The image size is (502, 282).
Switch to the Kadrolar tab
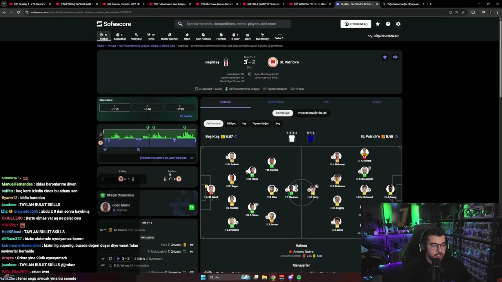pyautogui.click(x=226, y=102)
